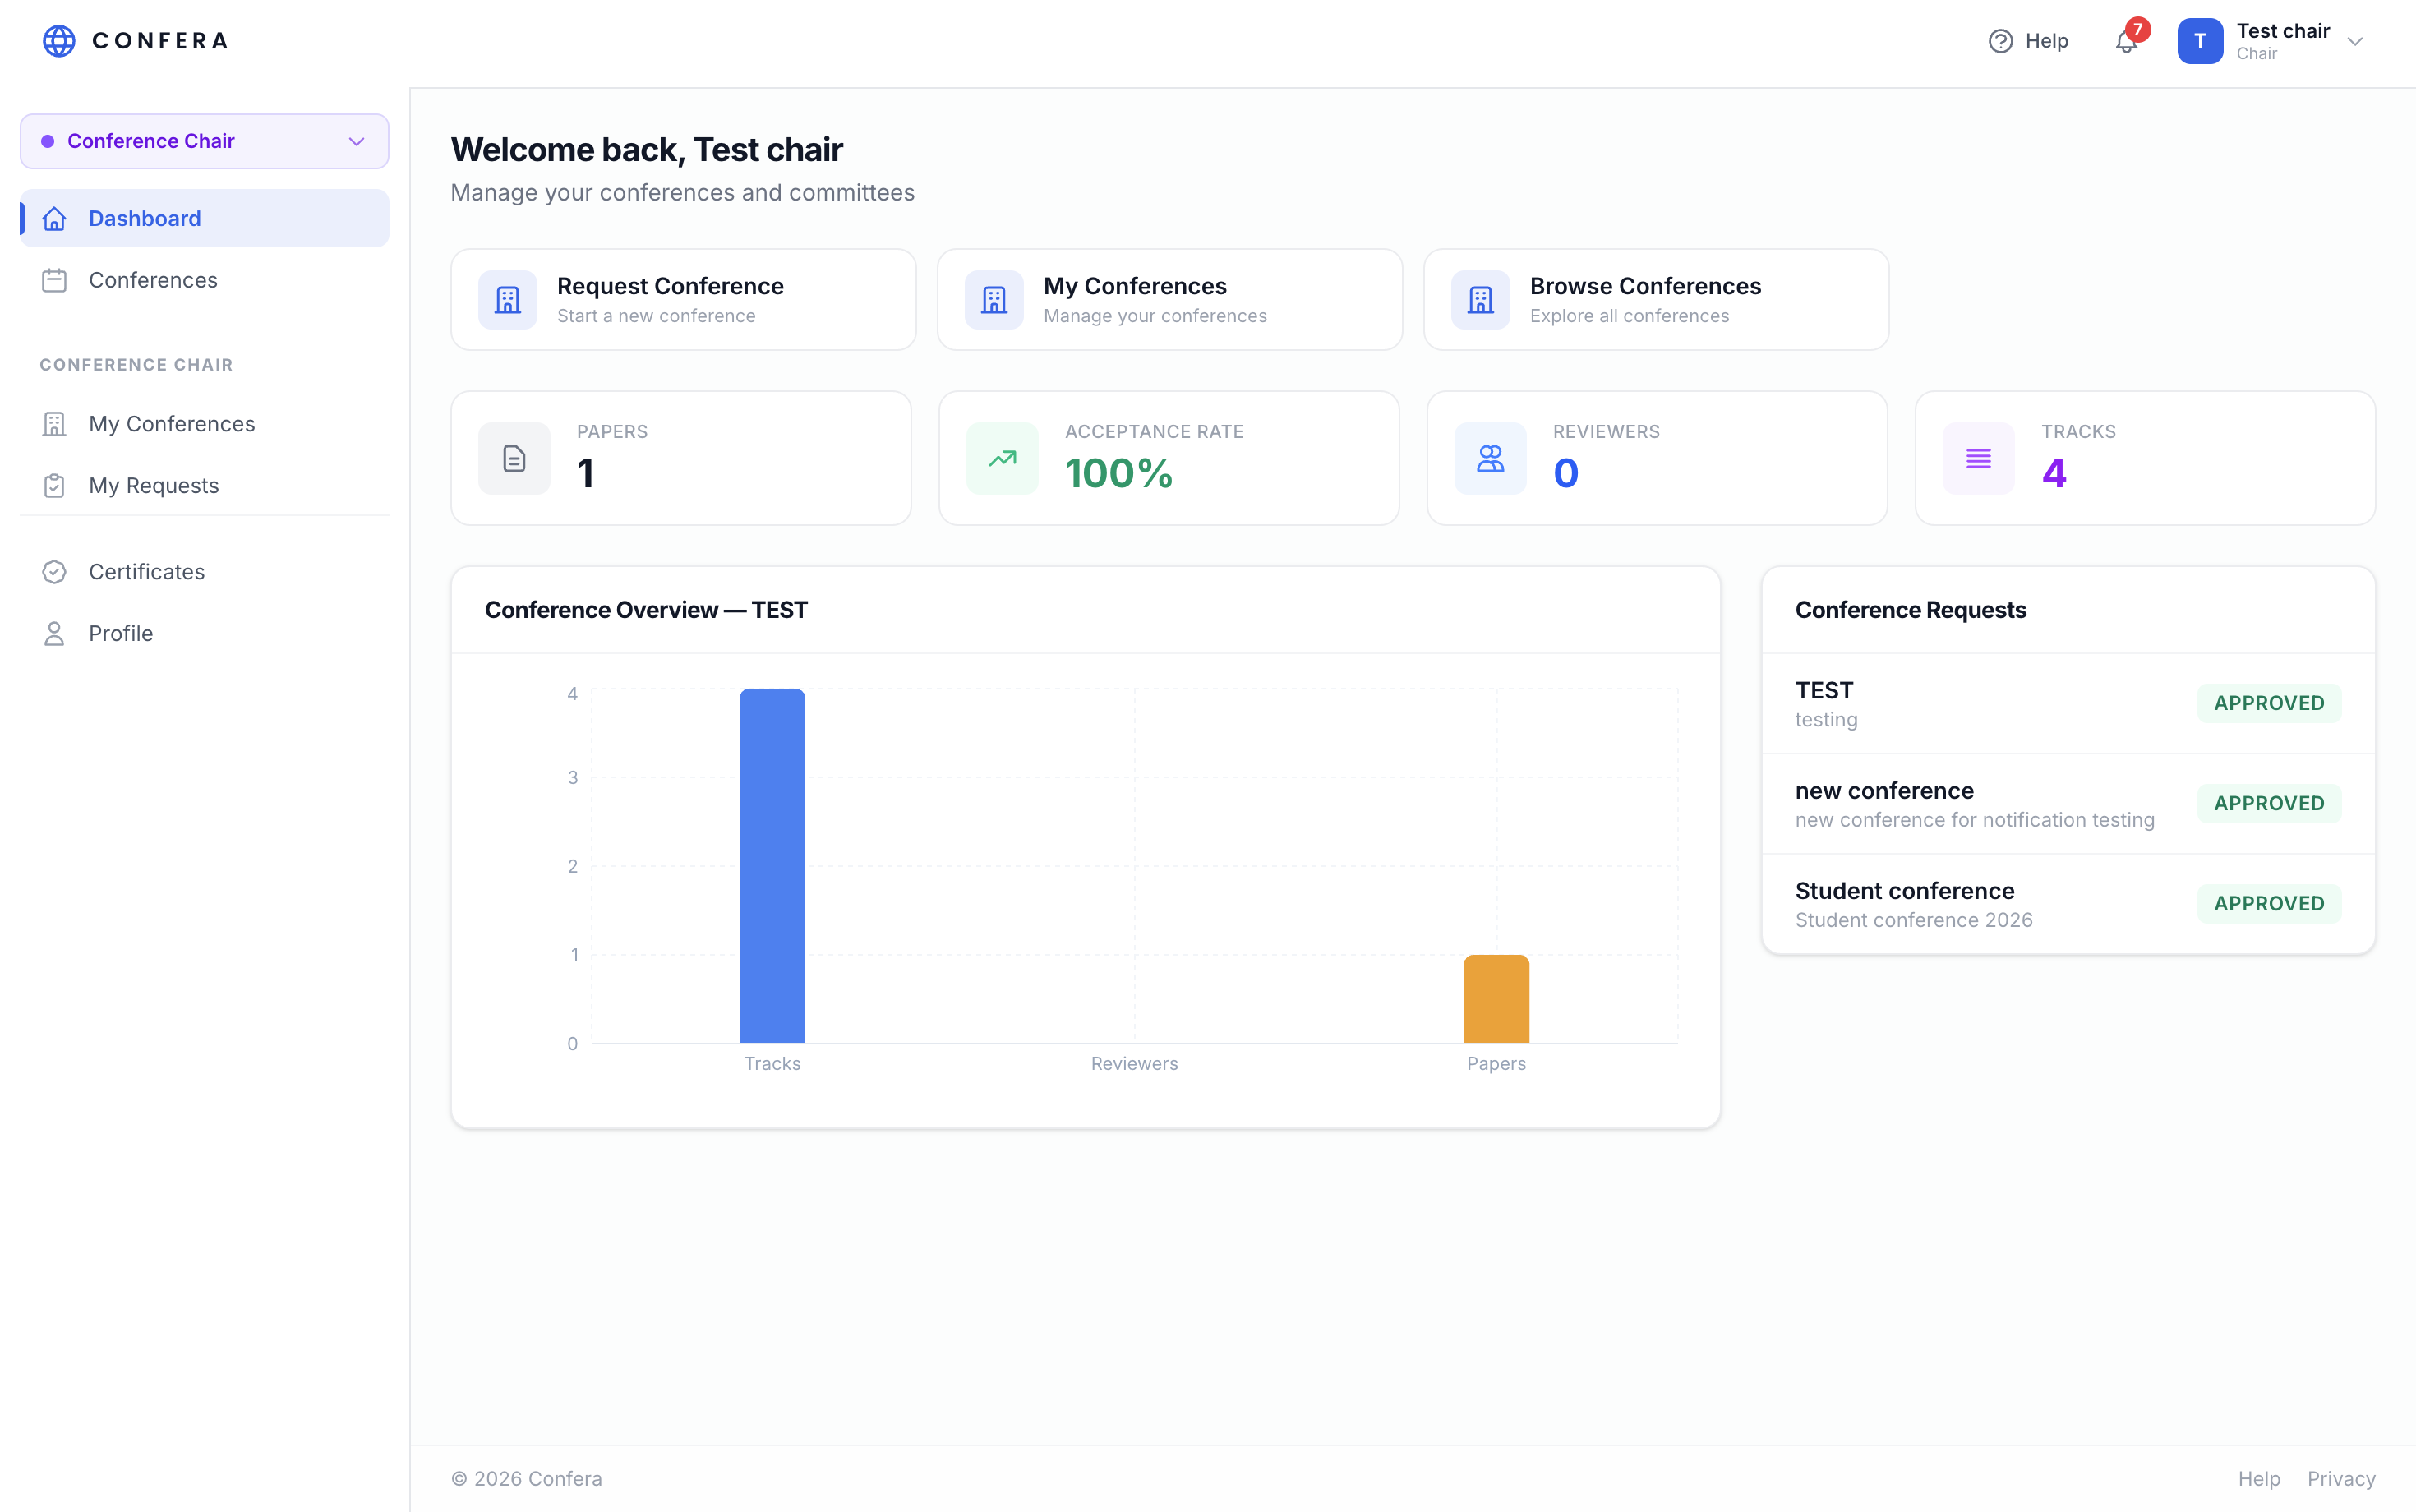Click the My Requests clipboard icon
This screenshot has width=2416, height=1512.
pos(55,485)
